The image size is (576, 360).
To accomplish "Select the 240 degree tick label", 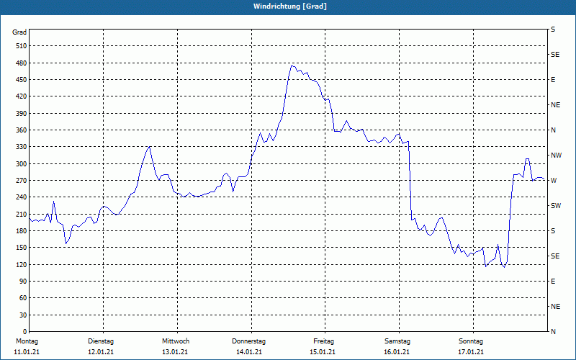I will coord(22,197).
